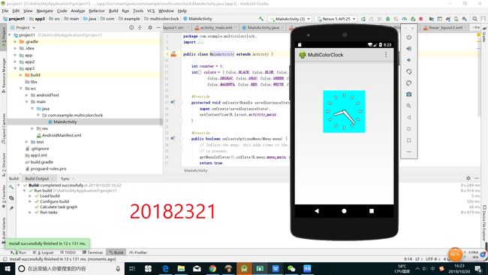Expand the res folder node
Viewport: 488px width, 275px height.
click(32, 128)
